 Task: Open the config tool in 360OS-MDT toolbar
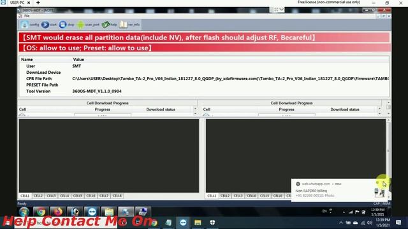click(30, 25)
